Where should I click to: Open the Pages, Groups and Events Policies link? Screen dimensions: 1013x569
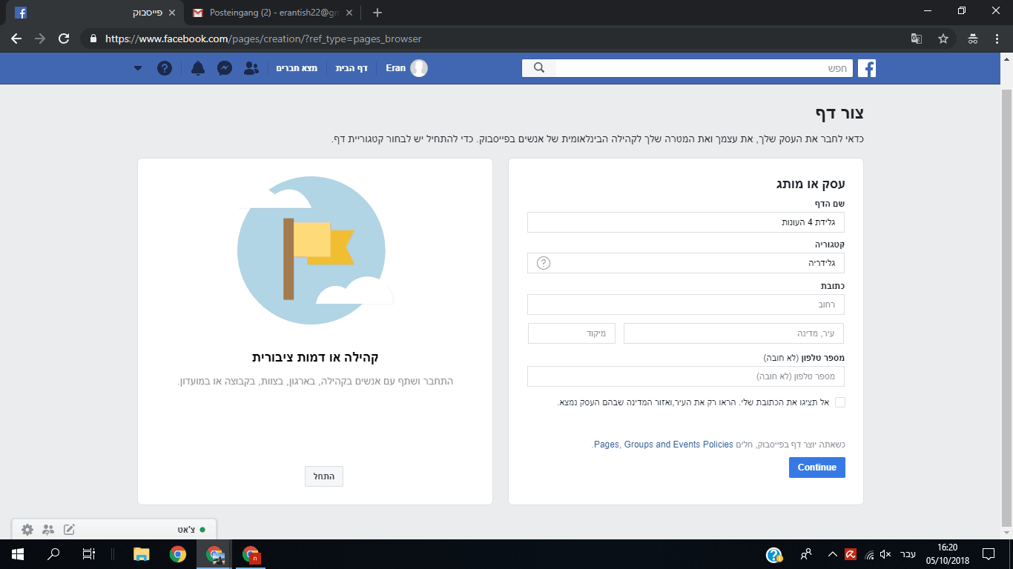664,445
